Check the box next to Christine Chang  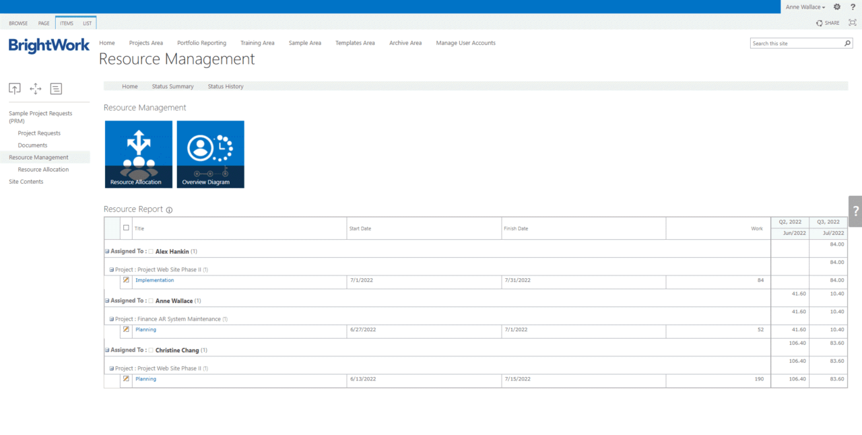[150, 349]
